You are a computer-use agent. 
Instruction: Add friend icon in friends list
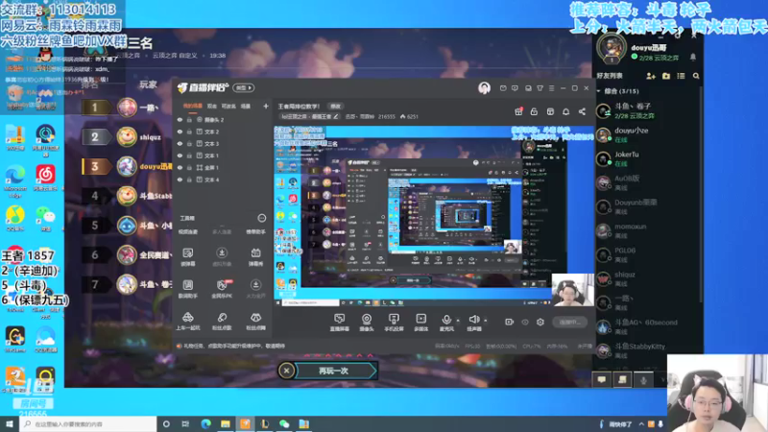click(651, 76)
